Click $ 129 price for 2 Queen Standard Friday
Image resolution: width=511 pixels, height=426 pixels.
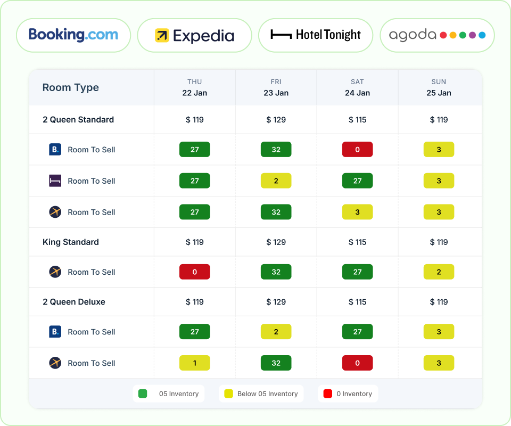276,120
